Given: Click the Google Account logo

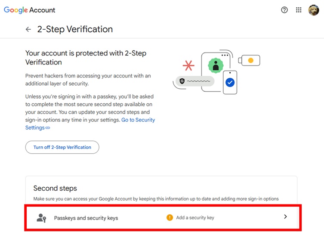Looking at the screenshot, I should [30, 10].
